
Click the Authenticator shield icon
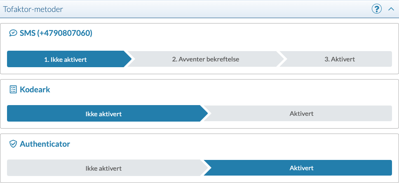(13, 144)
